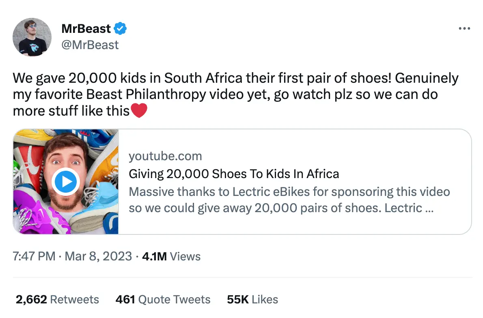Image resolution: width=483 pixels, height=318 pixels.
Task: Open the 461 Quote Tweets
Action: [163, 299]
